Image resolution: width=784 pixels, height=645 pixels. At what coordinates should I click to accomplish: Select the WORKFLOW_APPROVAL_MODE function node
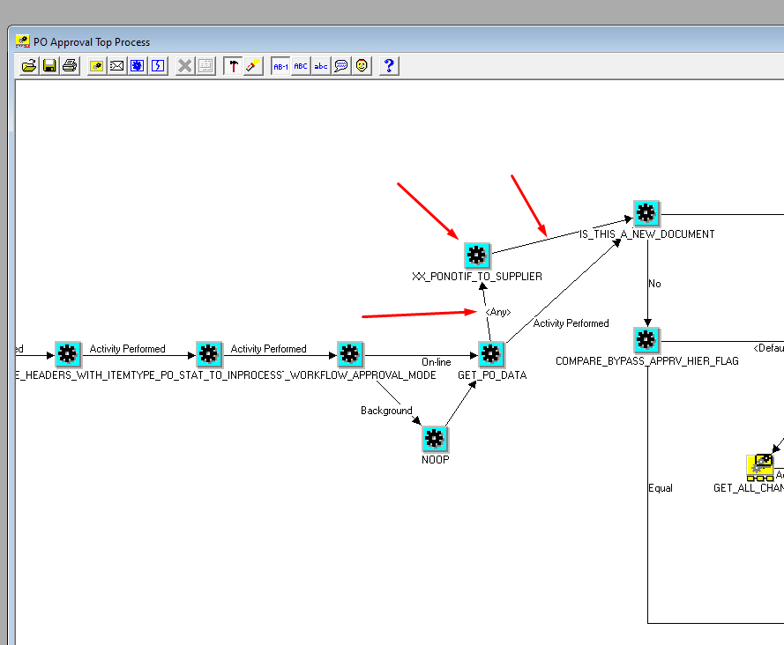350,354
